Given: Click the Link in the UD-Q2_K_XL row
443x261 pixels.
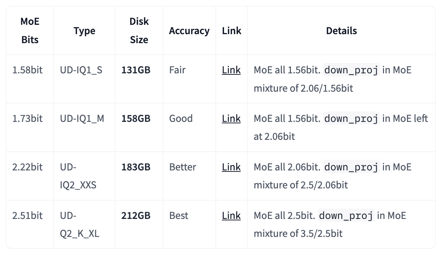Looking at the screenshot, I should (231, 216).
